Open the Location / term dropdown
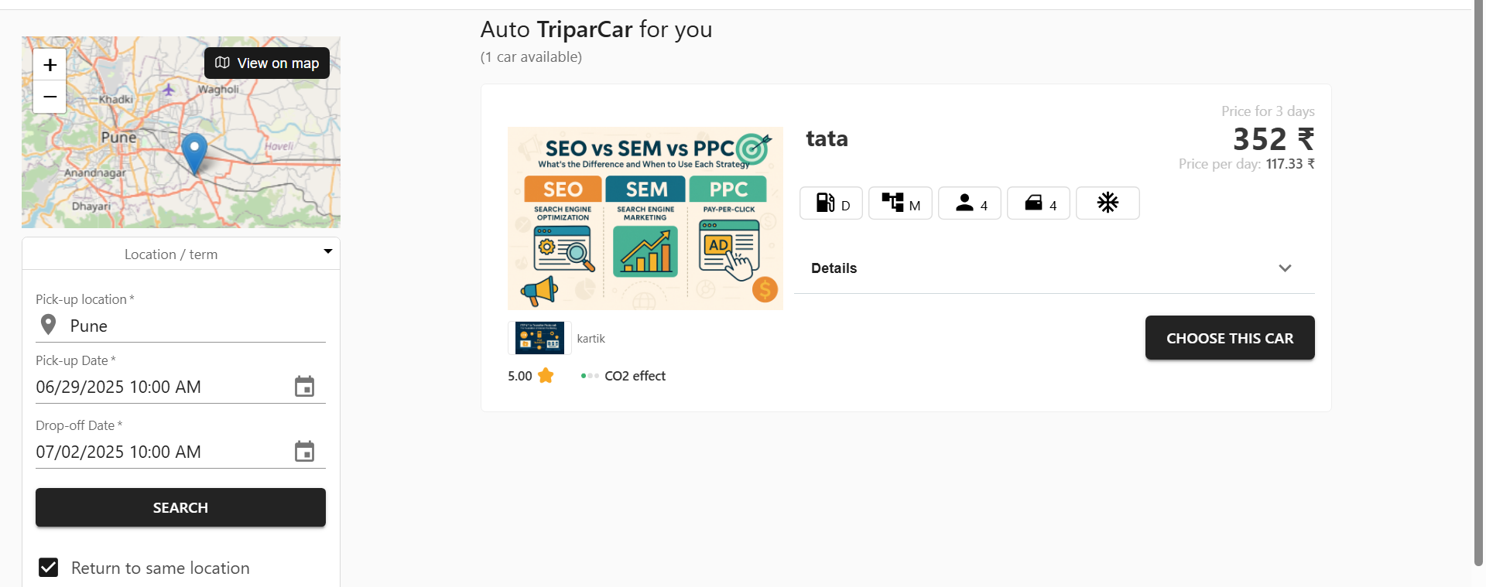Image resolution: width=1486 pixels, height=587 pixels. coord(327,252)
